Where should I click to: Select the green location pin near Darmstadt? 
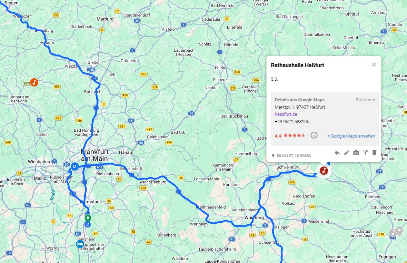(88, 218)
